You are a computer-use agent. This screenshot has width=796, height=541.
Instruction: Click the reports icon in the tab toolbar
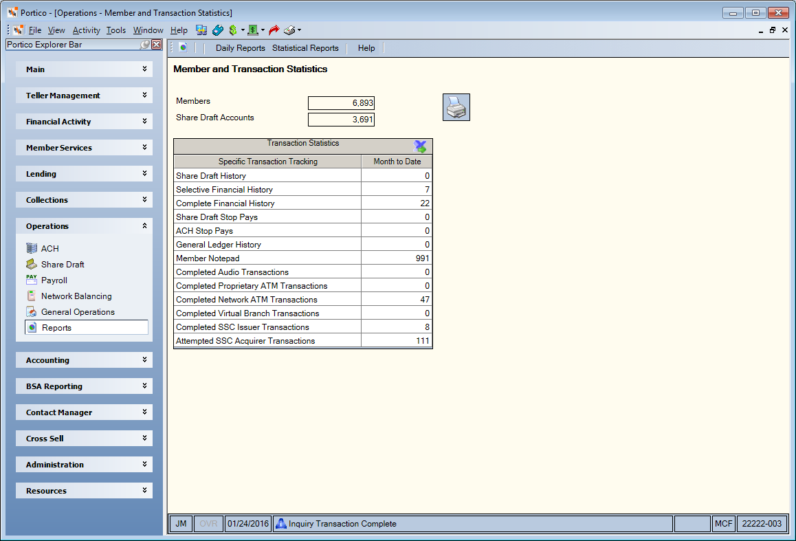coord(184,47)
